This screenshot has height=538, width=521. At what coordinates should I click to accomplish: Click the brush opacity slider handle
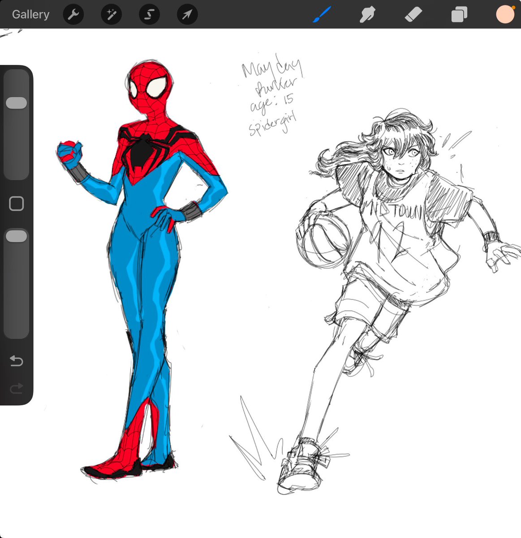pyautogui.click(x=17, y=236)
